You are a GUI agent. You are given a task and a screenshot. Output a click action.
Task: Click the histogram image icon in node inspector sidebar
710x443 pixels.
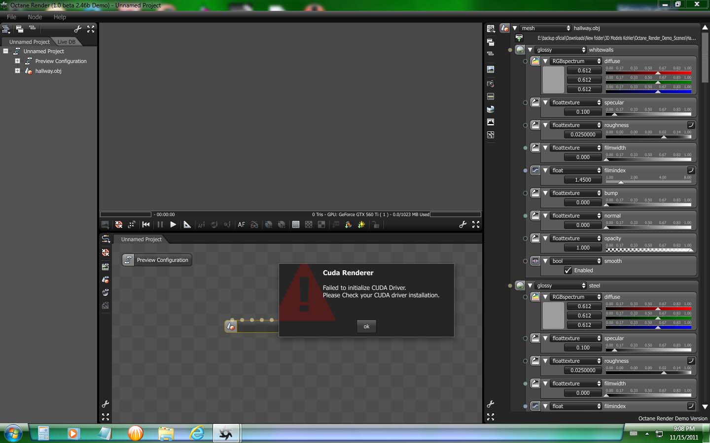point(491,122)
